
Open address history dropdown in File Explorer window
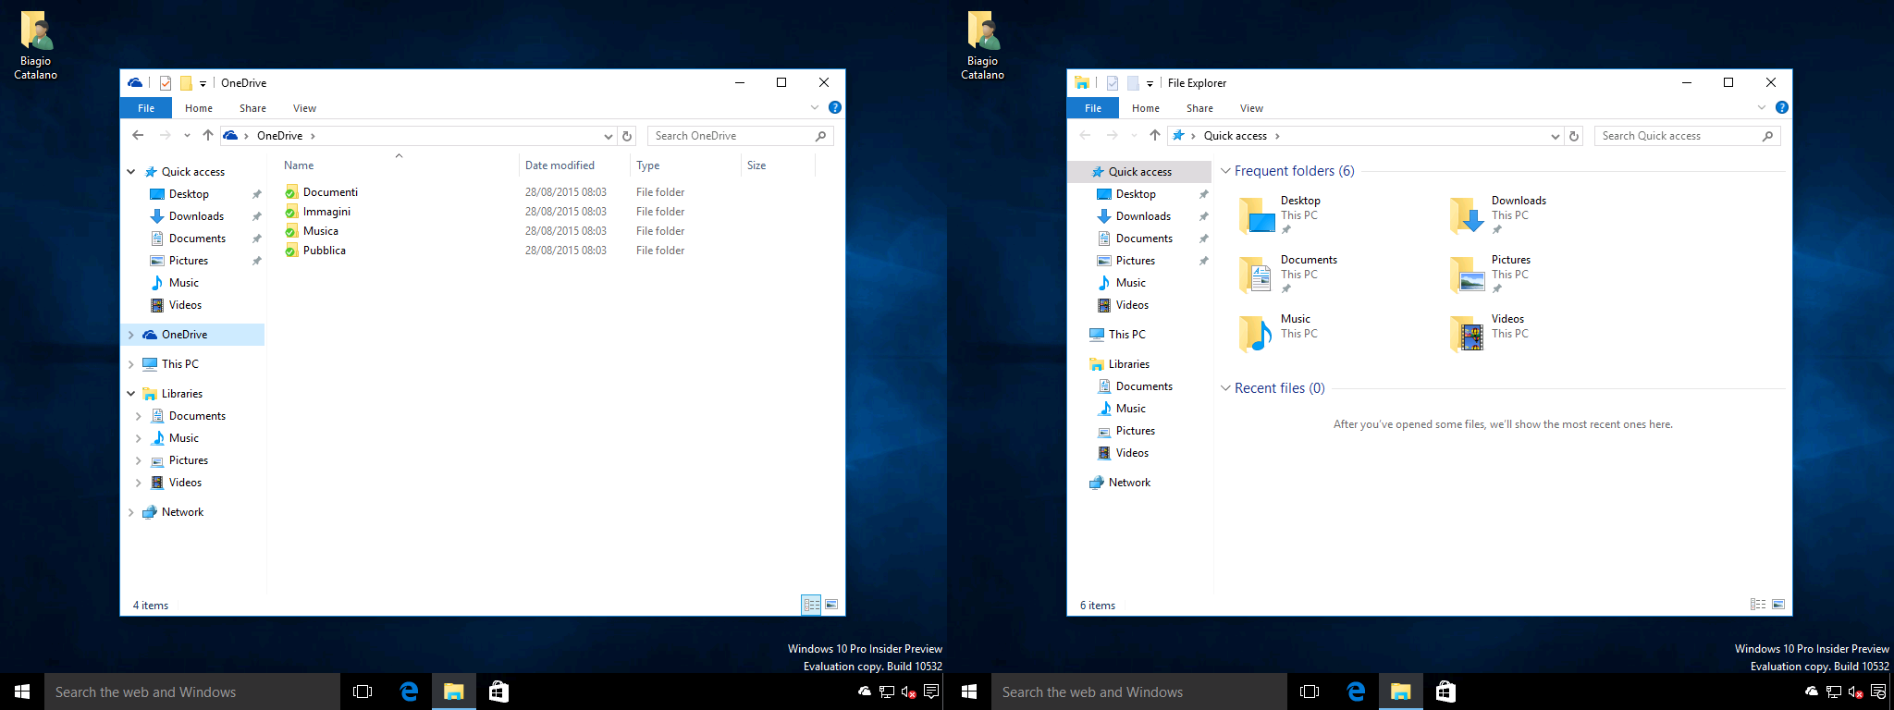1556,136
